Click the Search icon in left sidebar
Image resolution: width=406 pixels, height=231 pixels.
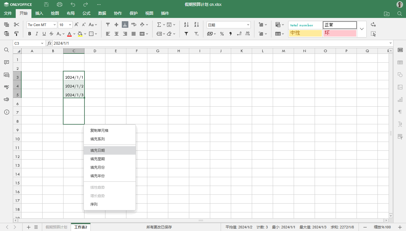6,50
